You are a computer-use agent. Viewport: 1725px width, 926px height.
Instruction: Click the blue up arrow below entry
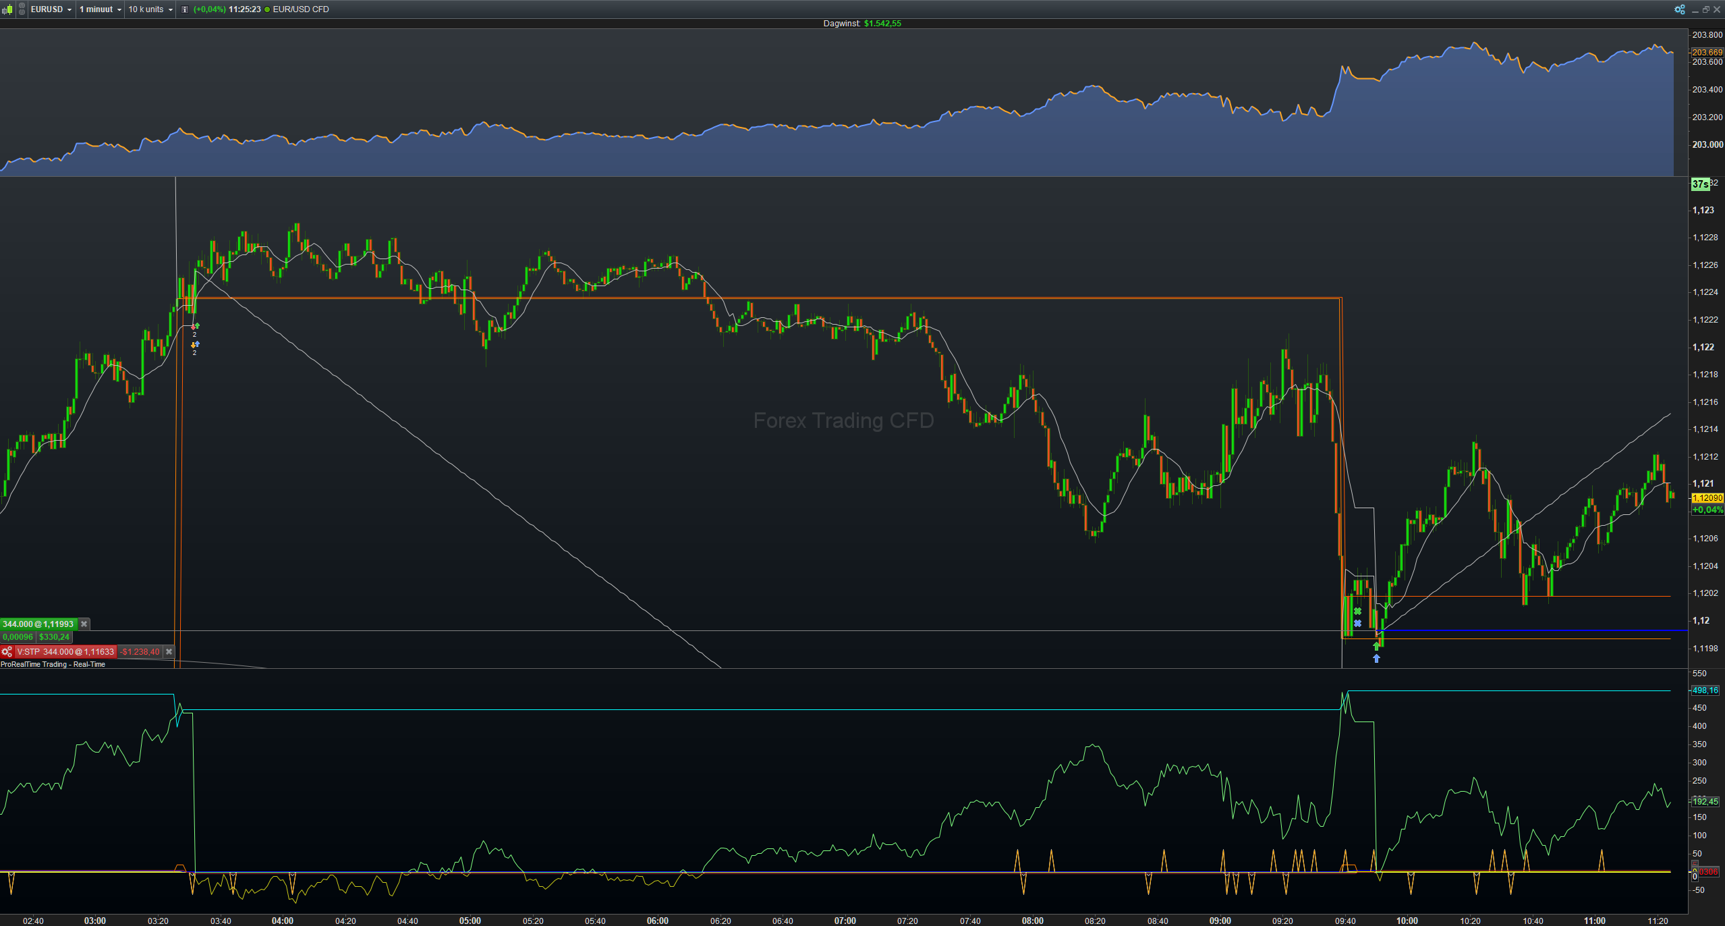click(1376, 659)
